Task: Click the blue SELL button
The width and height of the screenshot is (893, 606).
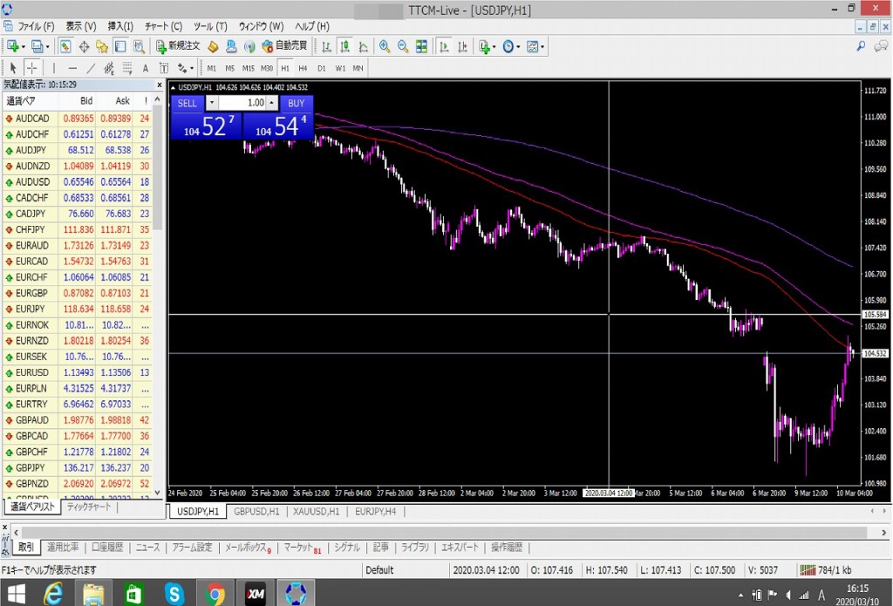Action: [x=187, y=103]
